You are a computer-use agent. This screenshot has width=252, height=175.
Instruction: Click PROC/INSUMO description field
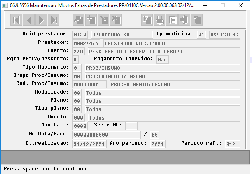(163, 68)
